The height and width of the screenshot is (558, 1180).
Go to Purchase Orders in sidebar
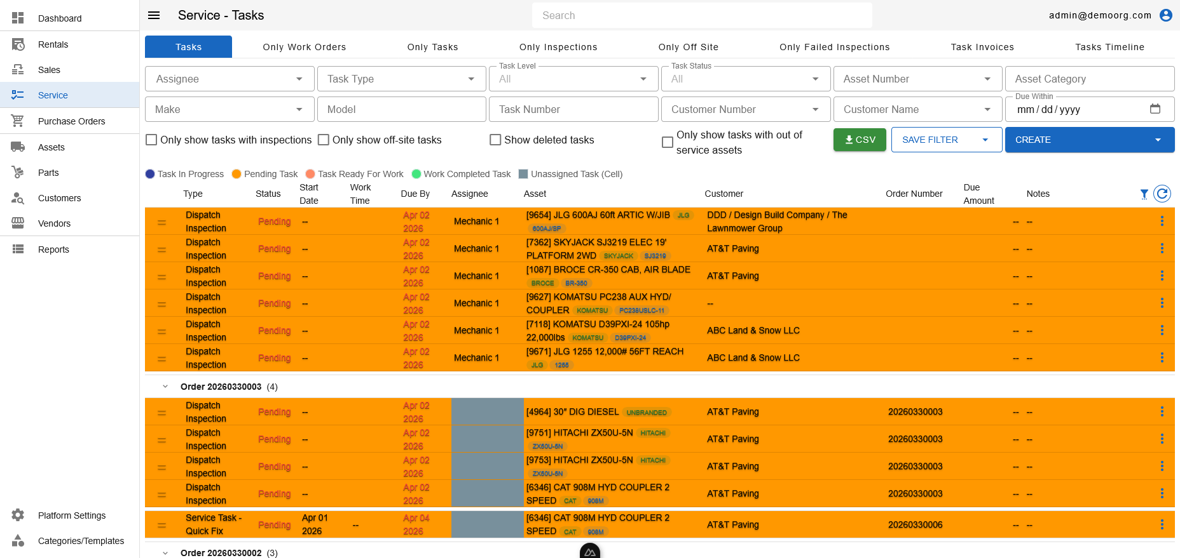71,121
